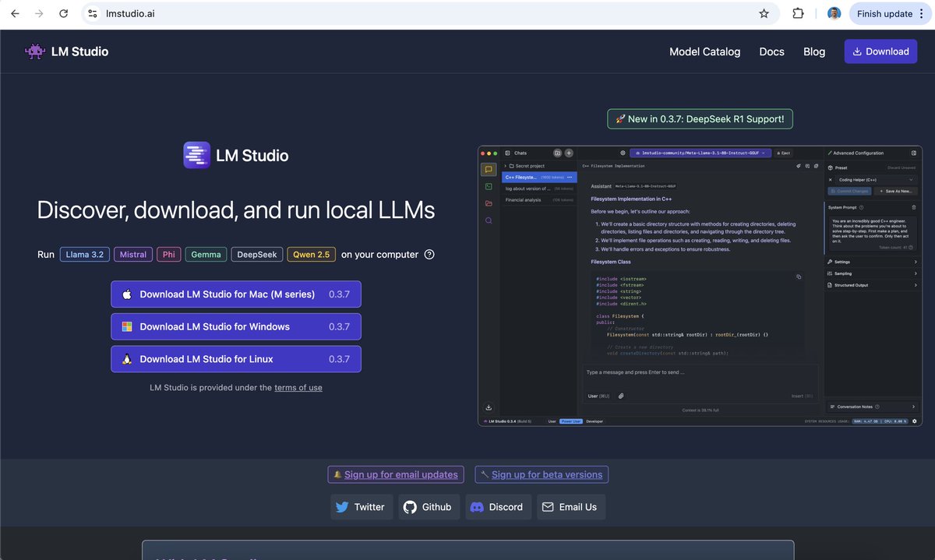Expand the Sampling section in preview
This screenshot has height=560, width=935.
tap(872, 274)
